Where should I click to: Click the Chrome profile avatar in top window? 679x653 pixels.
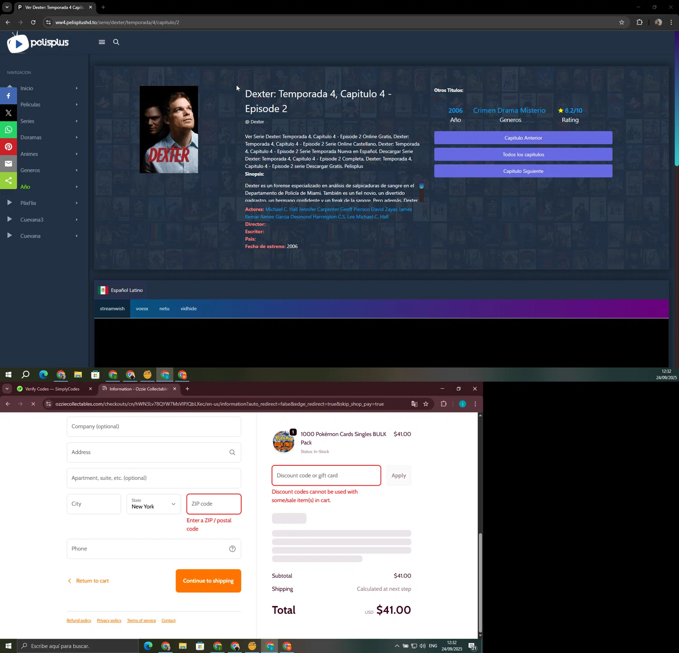(658, 22)
